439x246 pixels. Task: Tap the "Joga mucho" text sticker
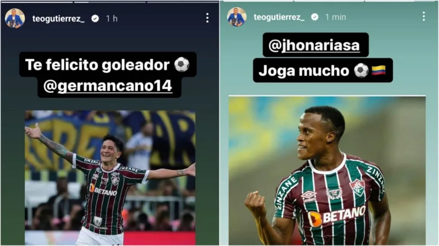pyautogui.click(x=304, y=71)
